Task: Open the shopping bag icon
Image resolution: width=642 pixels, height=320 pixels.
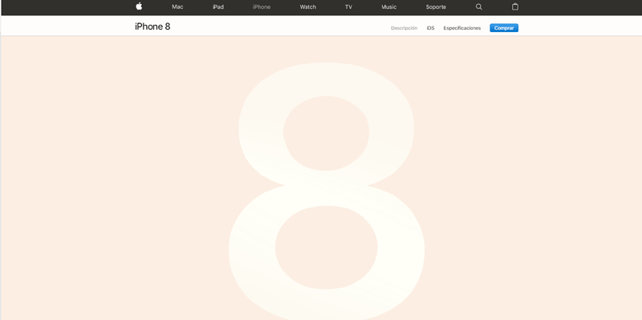Action: click(x=515, y=6)
